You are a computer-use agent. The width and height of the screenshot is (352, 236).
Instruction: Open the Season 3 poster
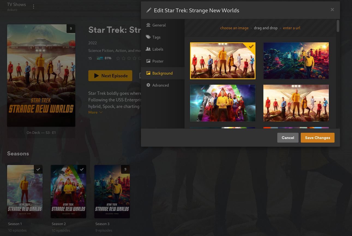[112, 191]
